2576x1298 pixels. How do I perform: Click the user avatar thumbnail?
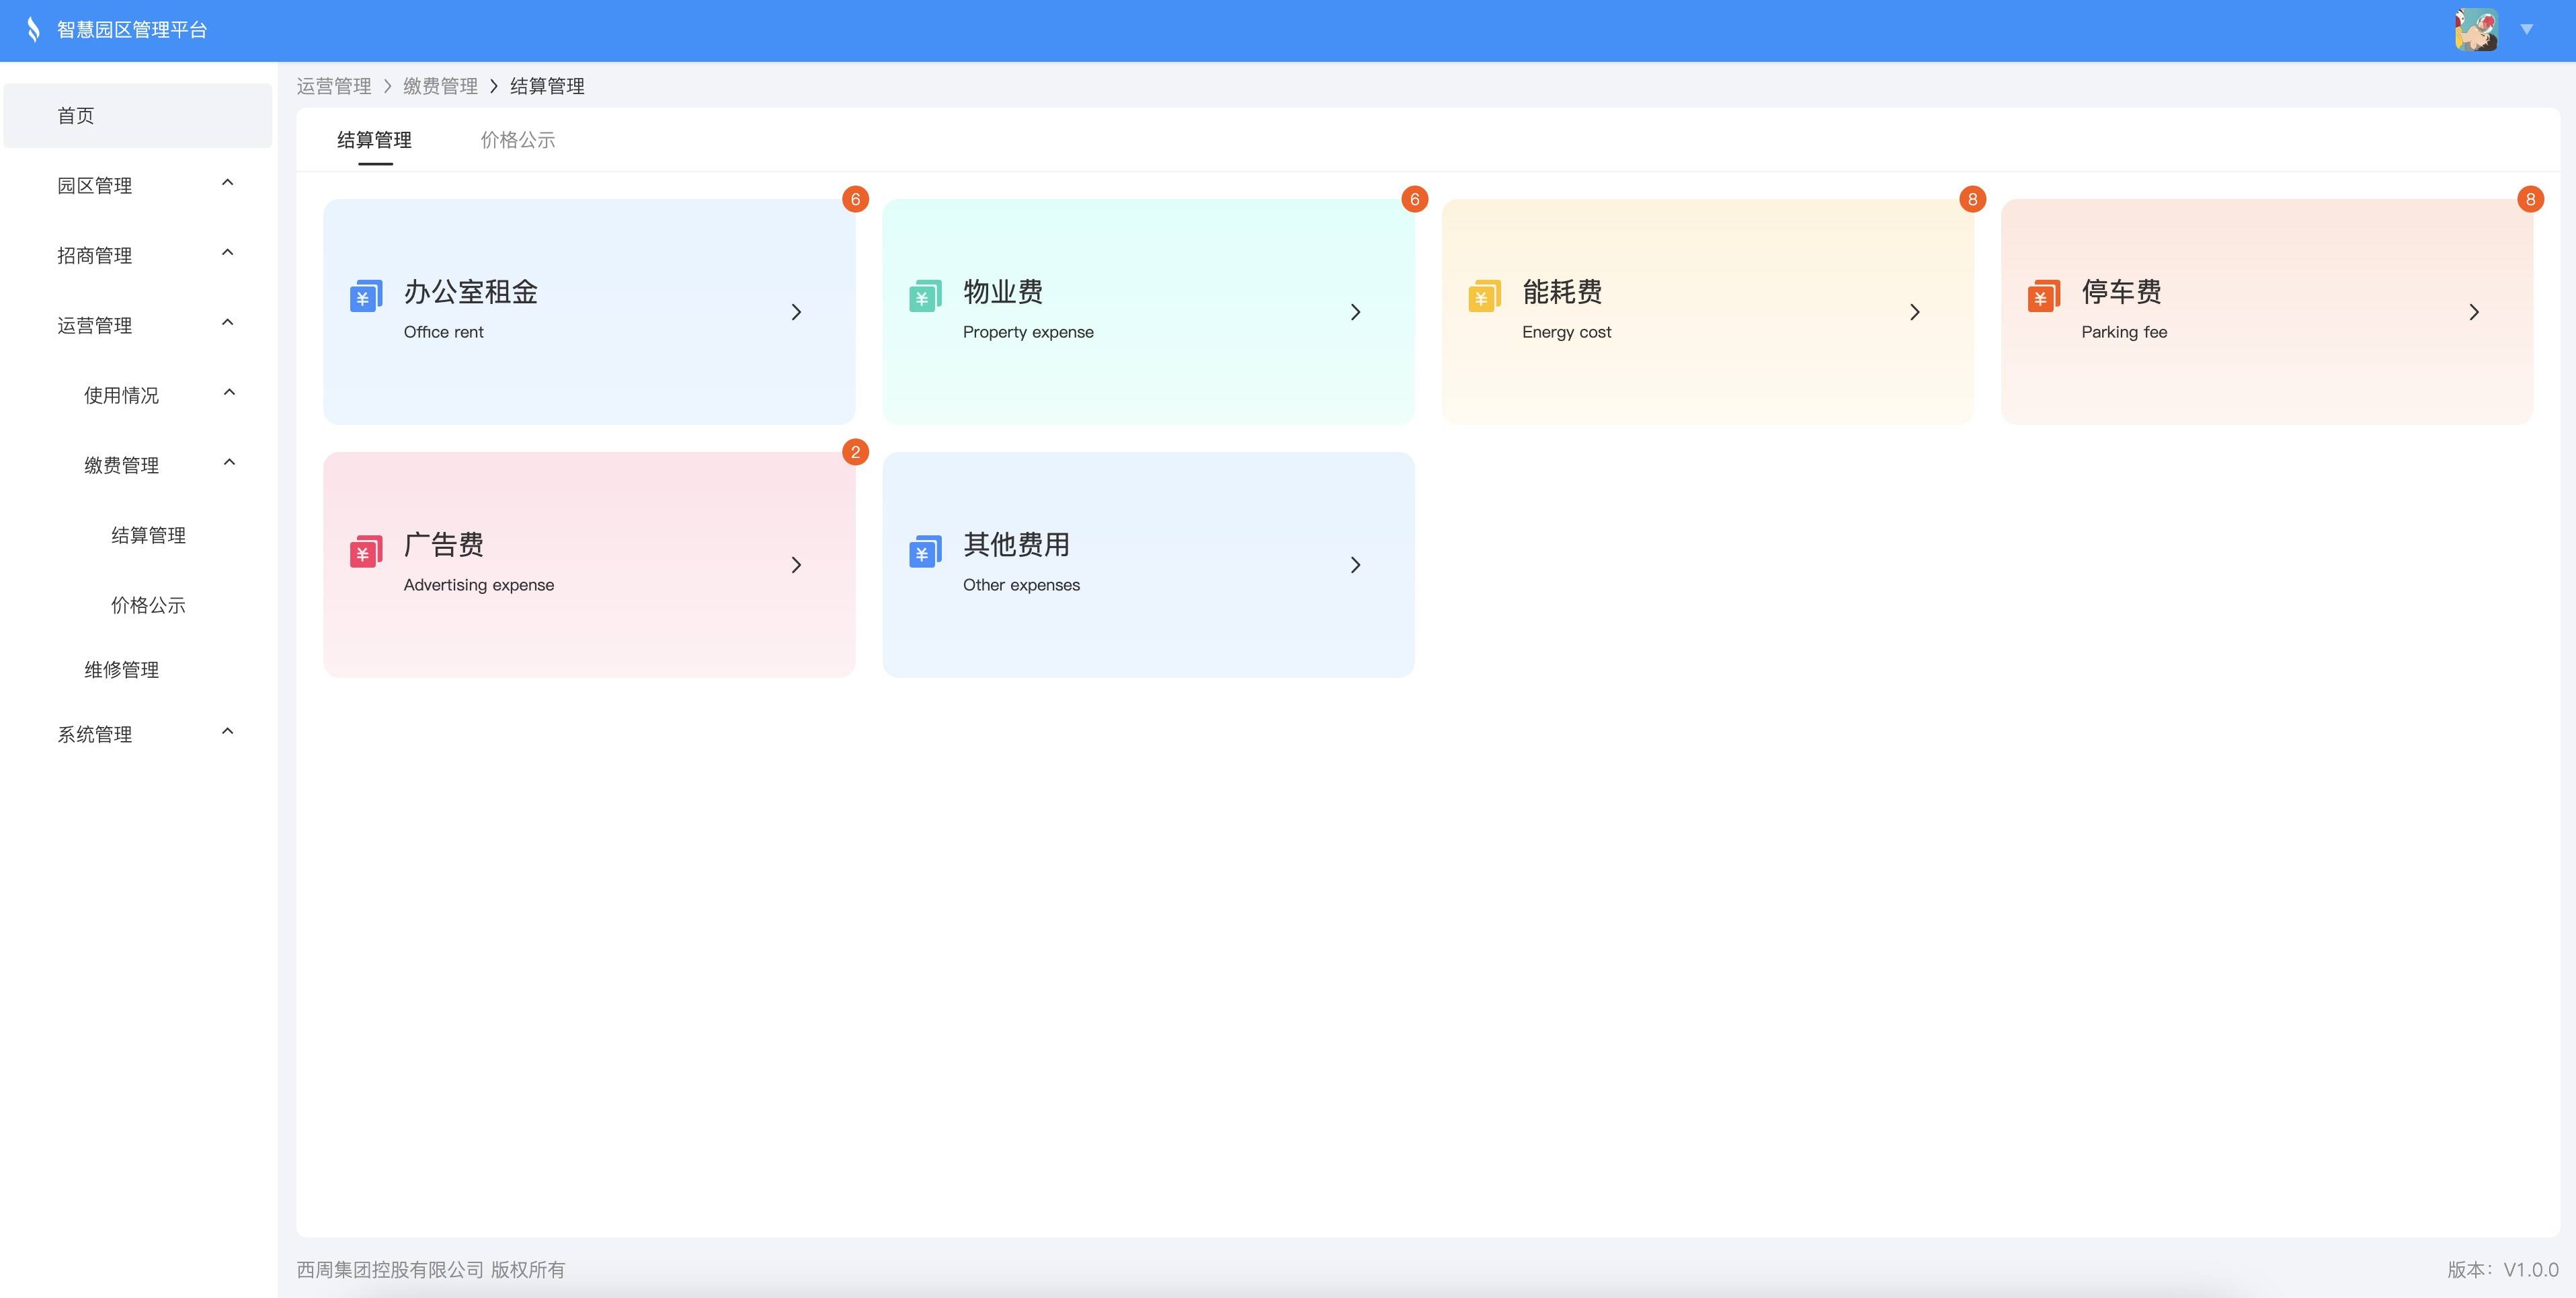click(x=2476, y=30)
